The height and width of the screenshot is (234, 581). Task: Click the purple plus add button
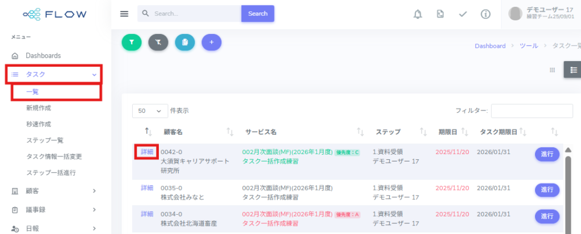click(x=212, y=42)
